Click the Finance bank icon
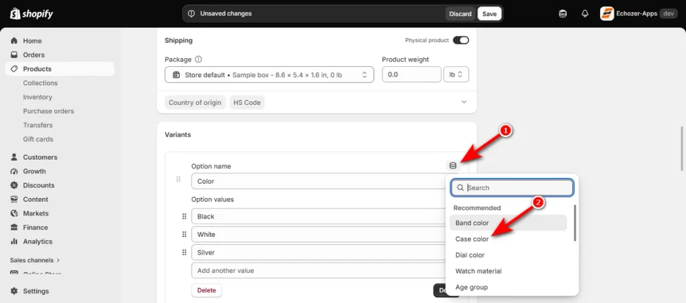The width and height of the screenshot is (686, 303). (15, 227)
